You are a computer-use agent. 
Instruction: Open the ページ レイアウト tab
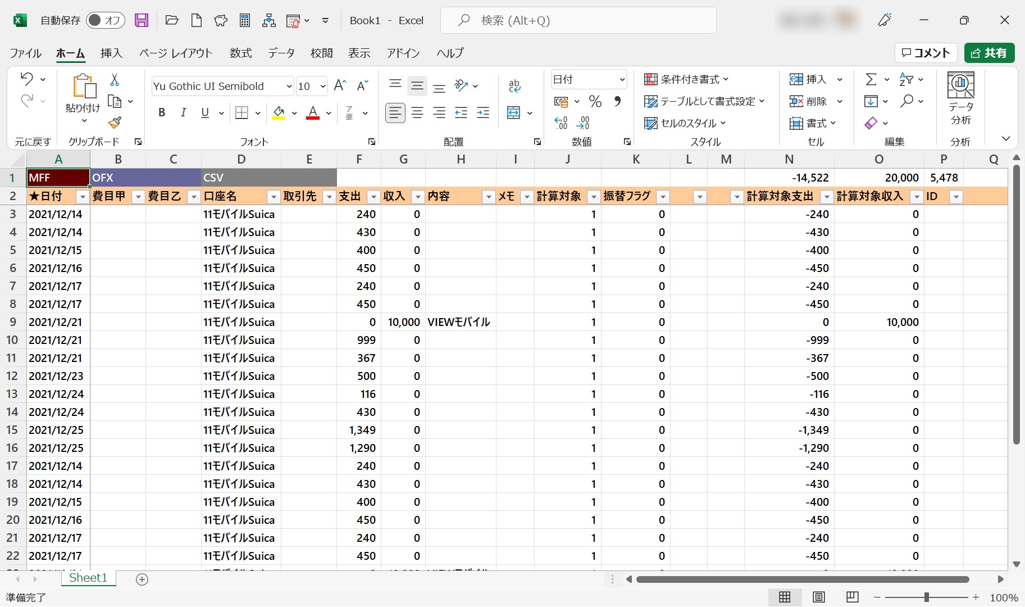[176, 53]
